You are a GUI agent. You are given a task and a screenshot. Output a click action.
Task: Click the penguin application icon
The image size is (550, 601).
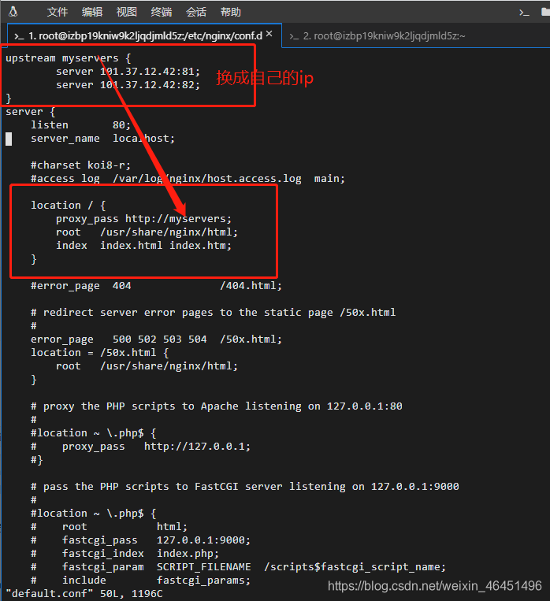(13, 12)
